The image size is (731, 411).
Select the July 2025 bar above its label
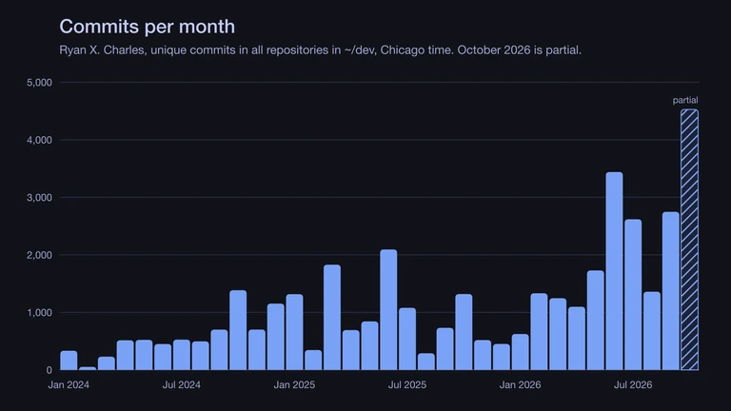(x=407, y=339)
